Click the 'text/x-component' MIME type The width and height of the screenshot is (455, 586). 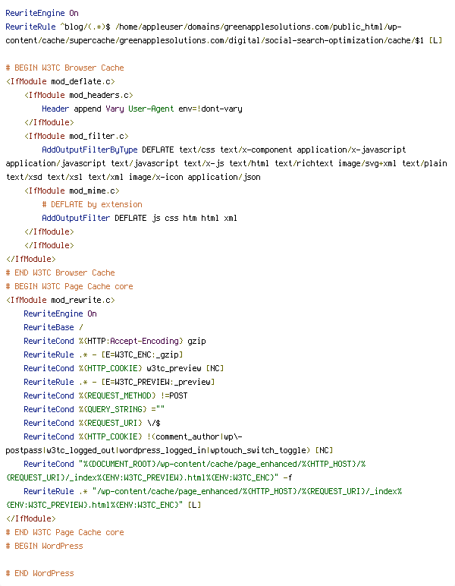(256, 150)
